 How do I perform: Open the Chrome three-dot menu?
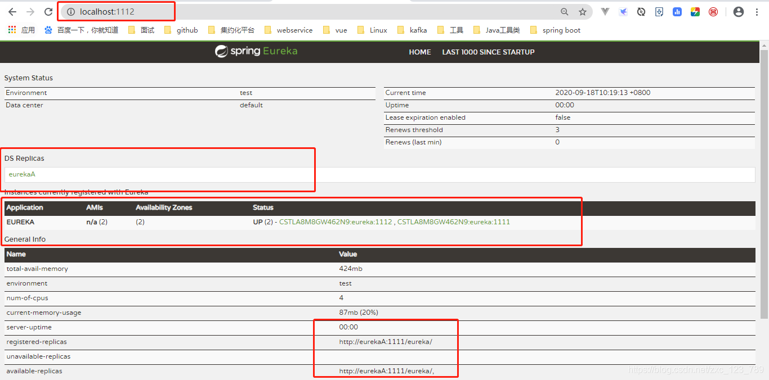click(x=757, y=12)
